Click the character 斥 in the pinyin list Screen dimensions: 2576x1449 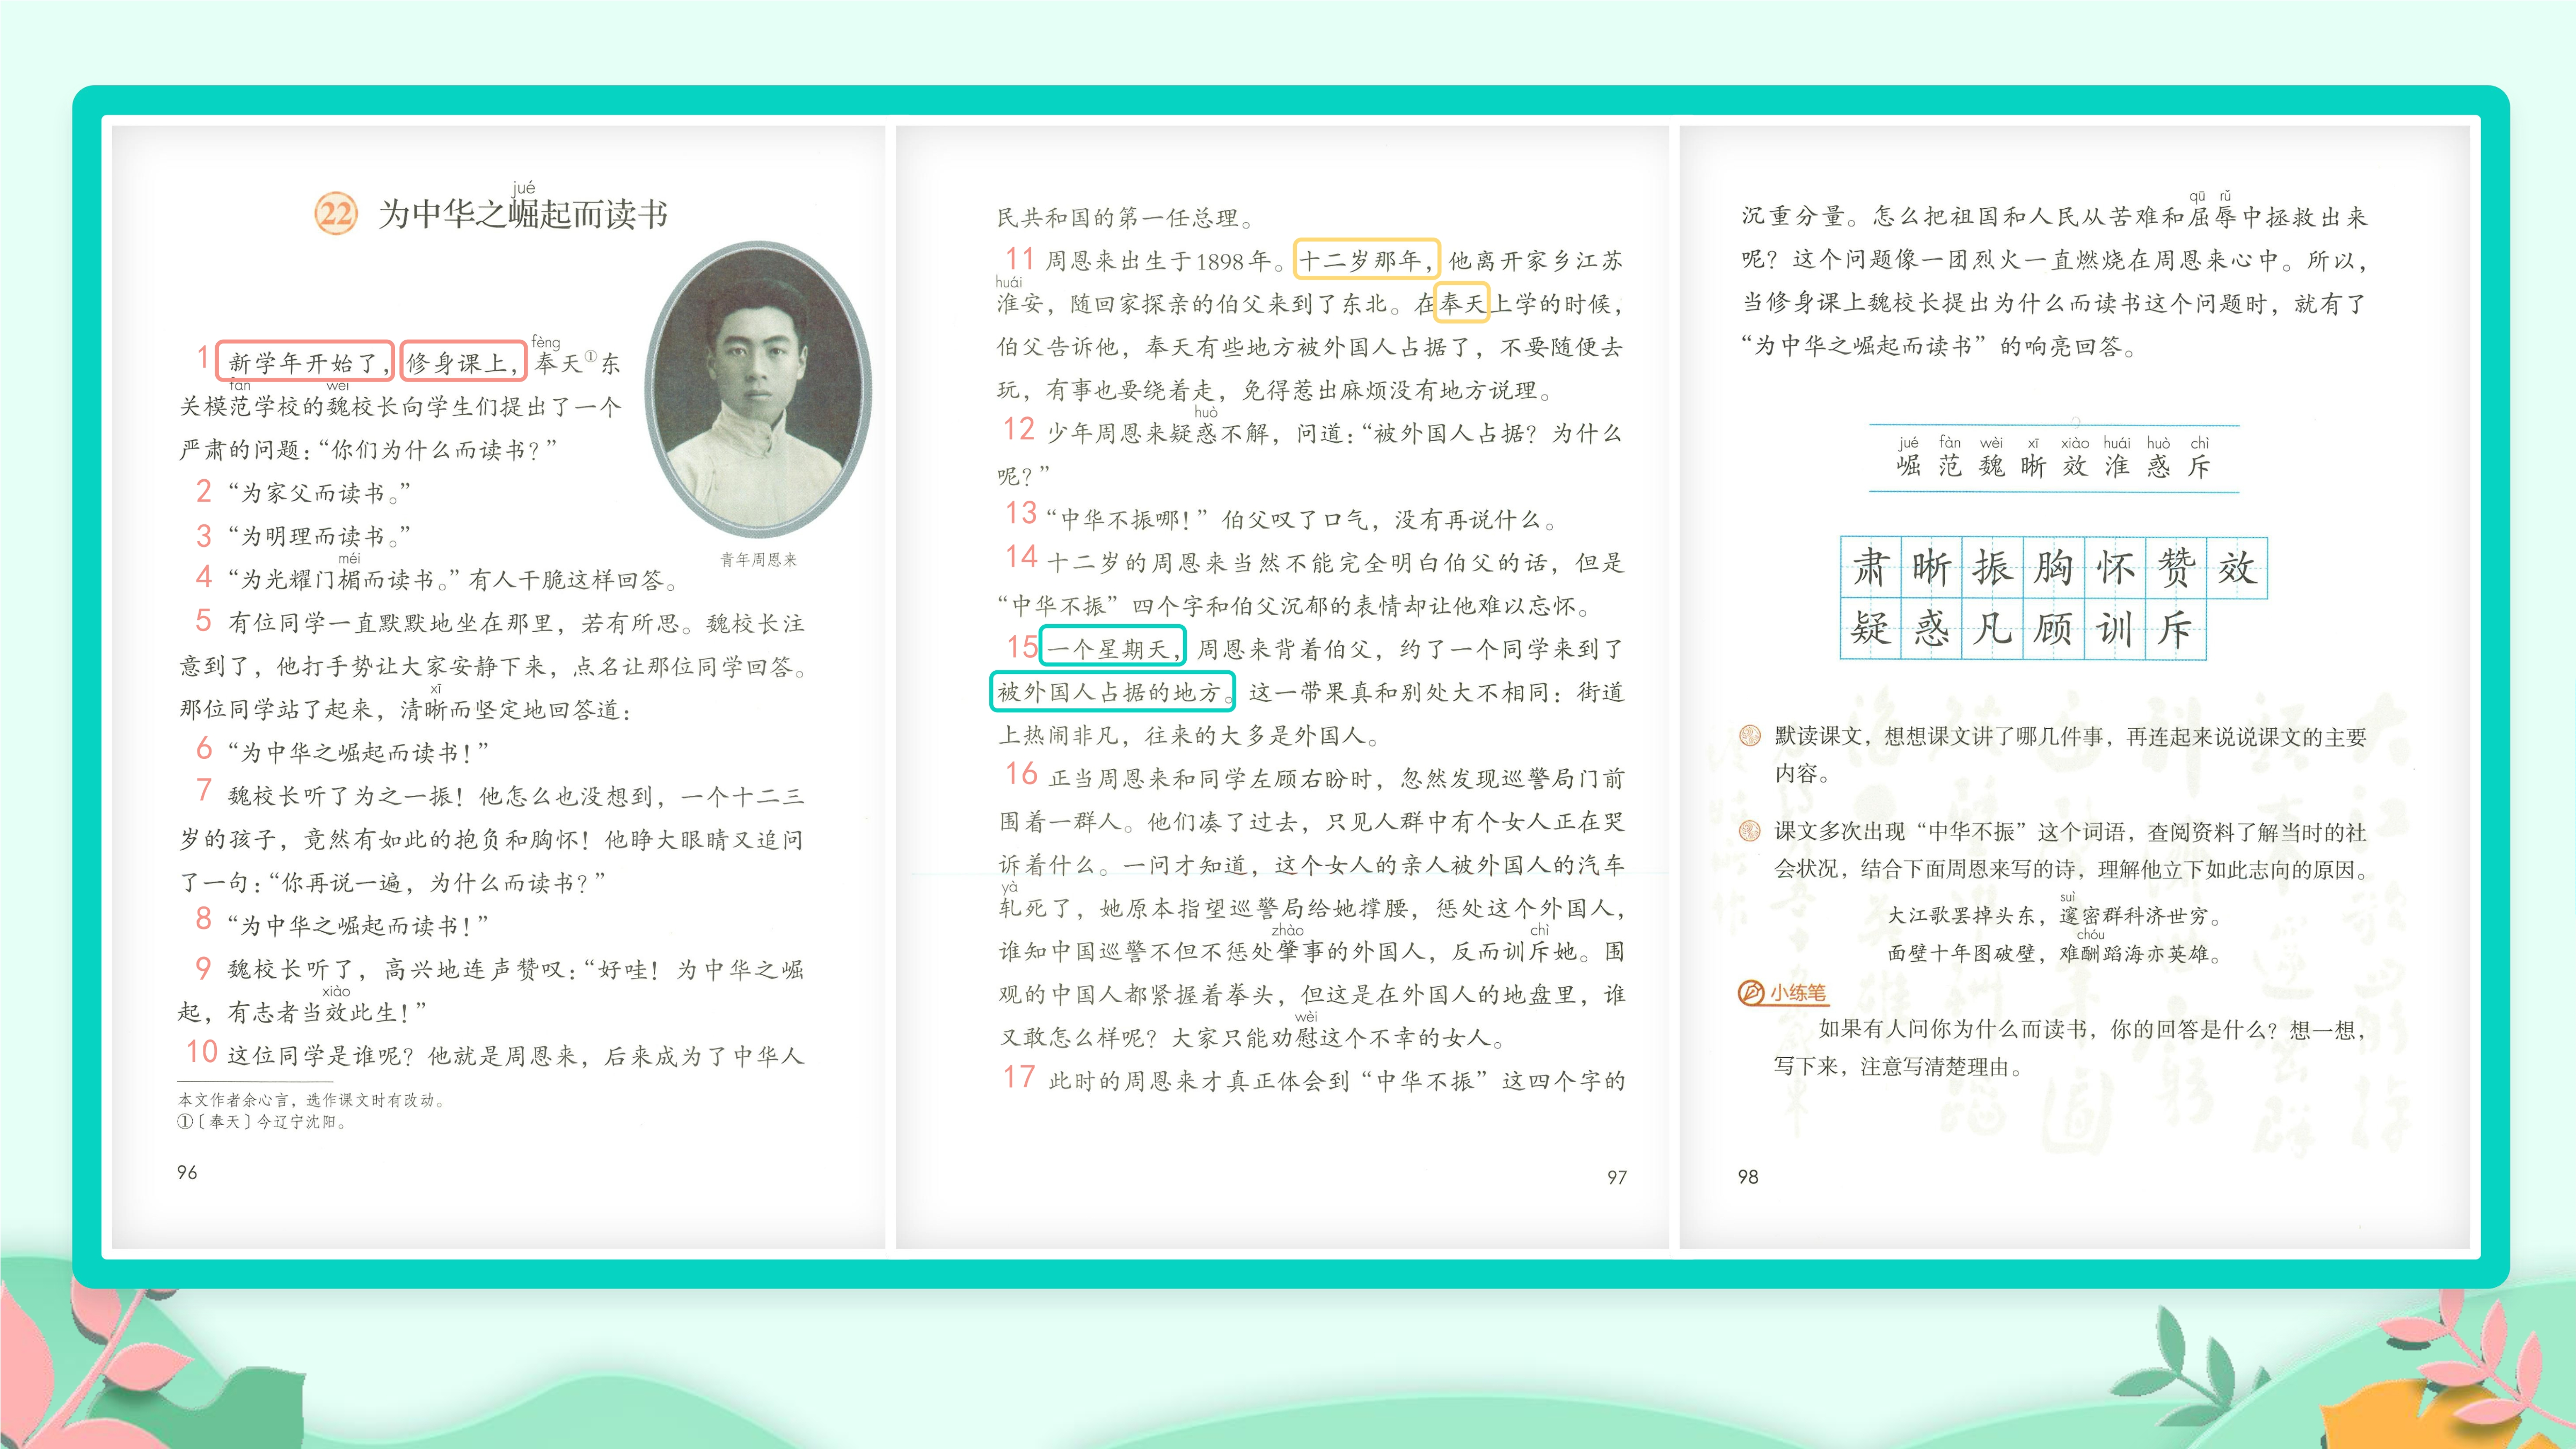point(2199,466)
